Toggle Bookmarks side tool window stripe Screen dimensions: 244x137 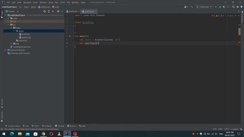2,116
